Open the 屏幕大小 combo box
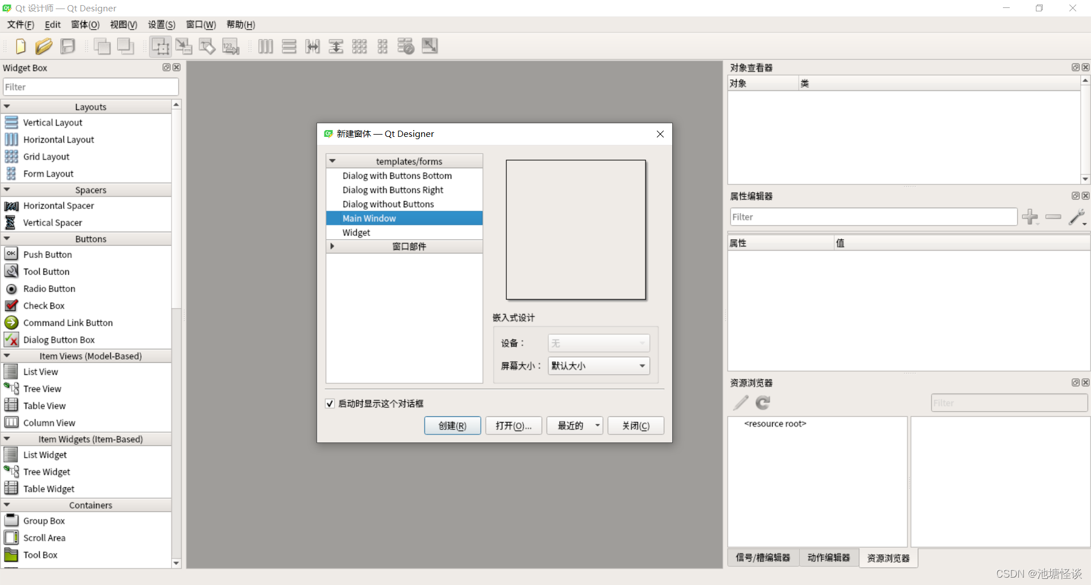The image size is (1091, 585). [x=599, y=366]
